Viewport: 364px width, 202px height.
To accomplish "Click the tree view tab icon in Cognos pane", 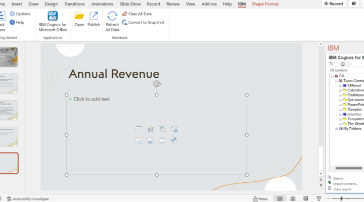I will tap(331, 64).
